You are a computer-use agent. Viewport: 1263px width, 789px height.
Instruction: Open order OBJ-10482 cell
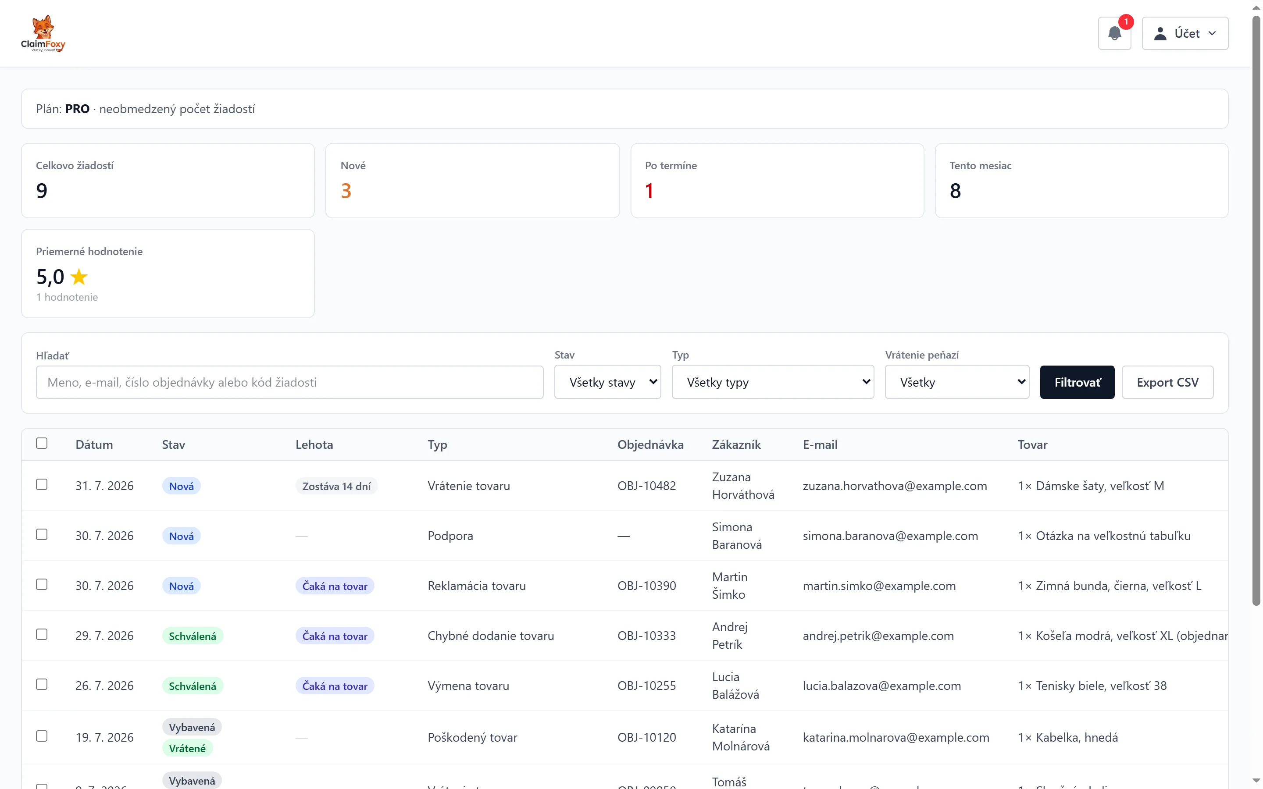click(646, 486)
